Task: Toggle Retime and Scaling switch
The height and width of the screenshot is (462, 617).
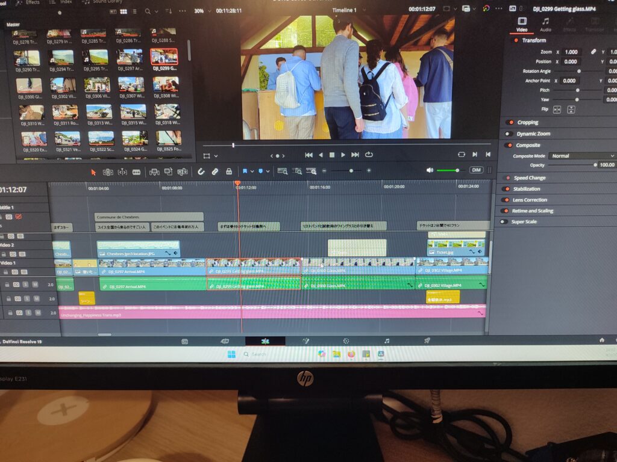Action: (504, 211)
